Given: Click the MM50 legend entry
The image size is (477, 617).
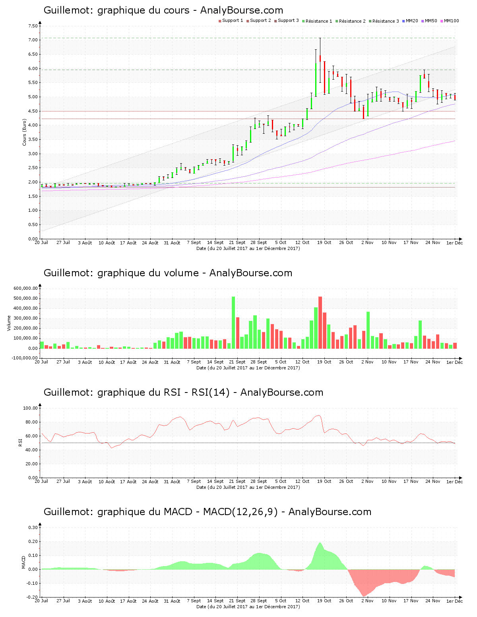Looking at the screenshot, I should pos(429,21).
